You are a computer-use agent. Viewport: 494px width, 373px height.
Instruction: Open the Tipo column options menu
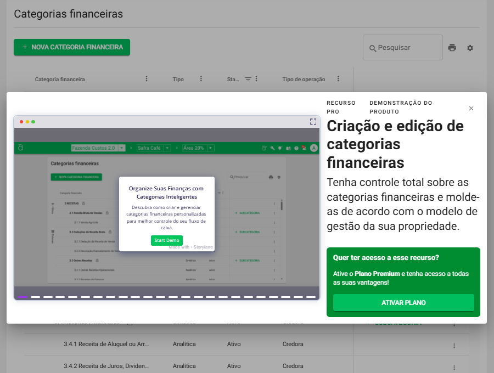click(x=201, y=79)
